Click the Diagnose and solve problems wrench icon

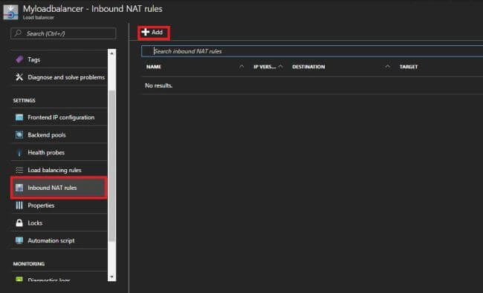click(x=19, y=77)
